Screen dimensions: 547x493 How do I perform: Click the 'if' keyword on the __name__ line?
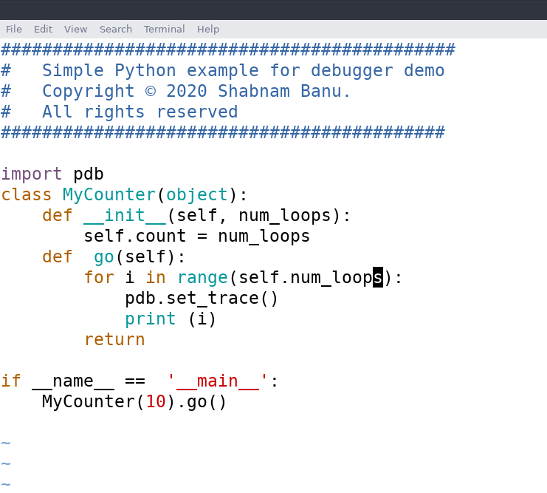coord(11,381)
